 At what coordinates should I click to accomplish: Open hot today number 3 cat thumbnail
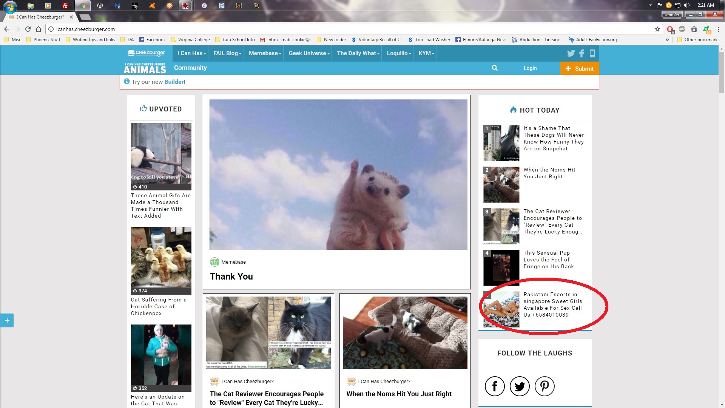click(x=501, y=226)
